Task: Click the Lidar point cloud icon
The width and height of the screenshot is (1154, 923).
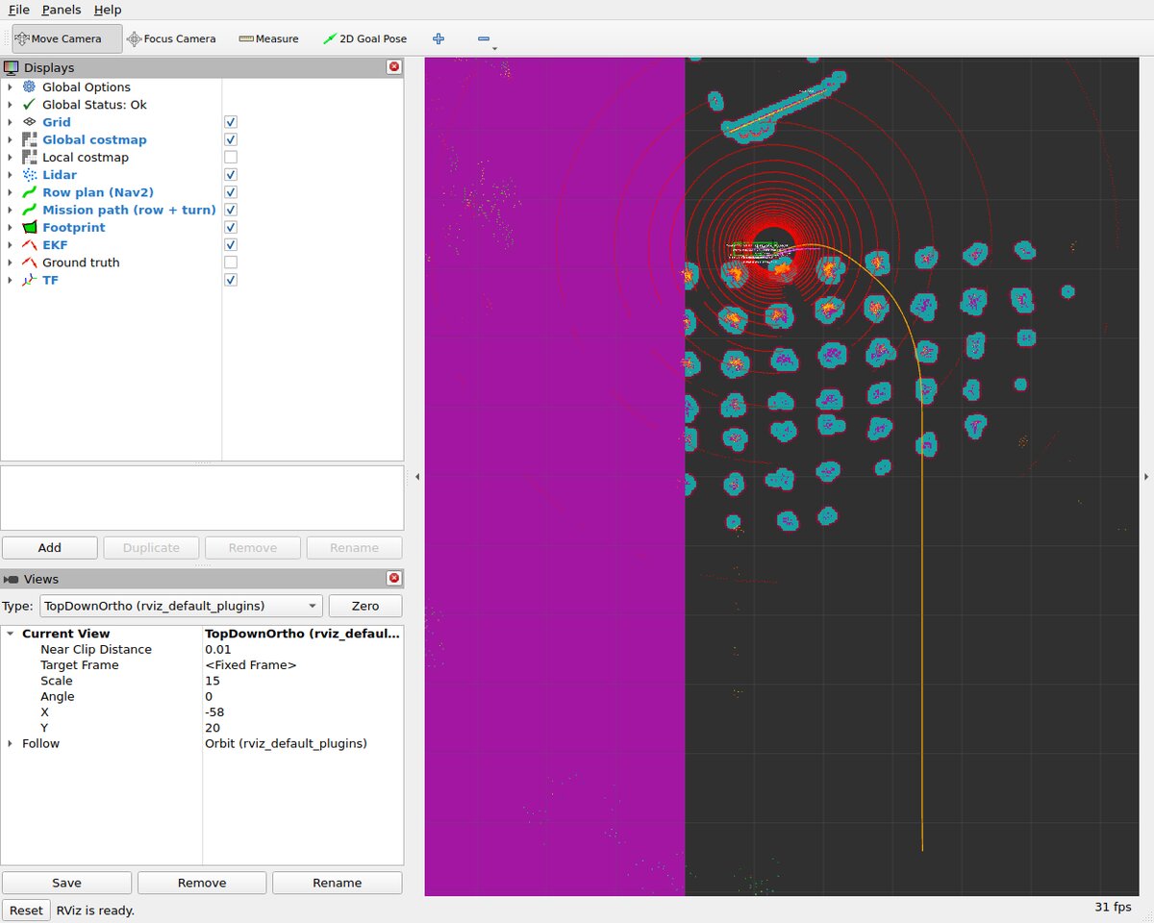Action: pyautogui.click(x=29, y=175)
